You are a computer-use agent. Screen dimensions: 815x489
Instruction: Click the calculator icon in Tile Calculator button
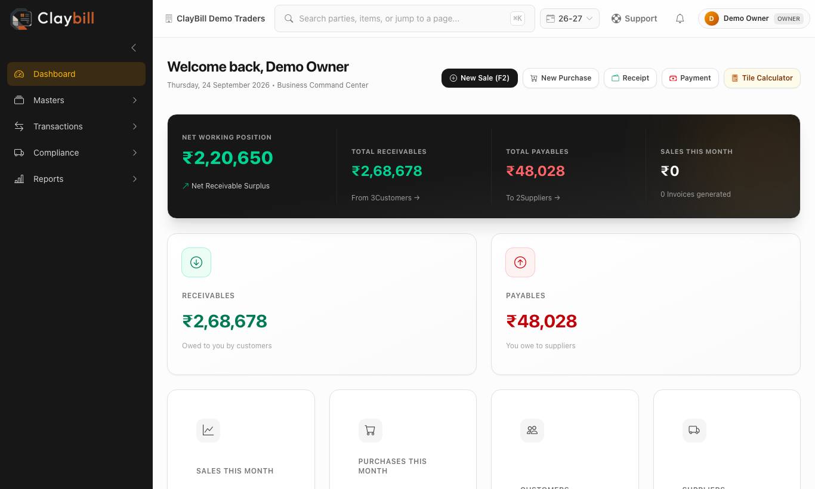pos(734,78)
